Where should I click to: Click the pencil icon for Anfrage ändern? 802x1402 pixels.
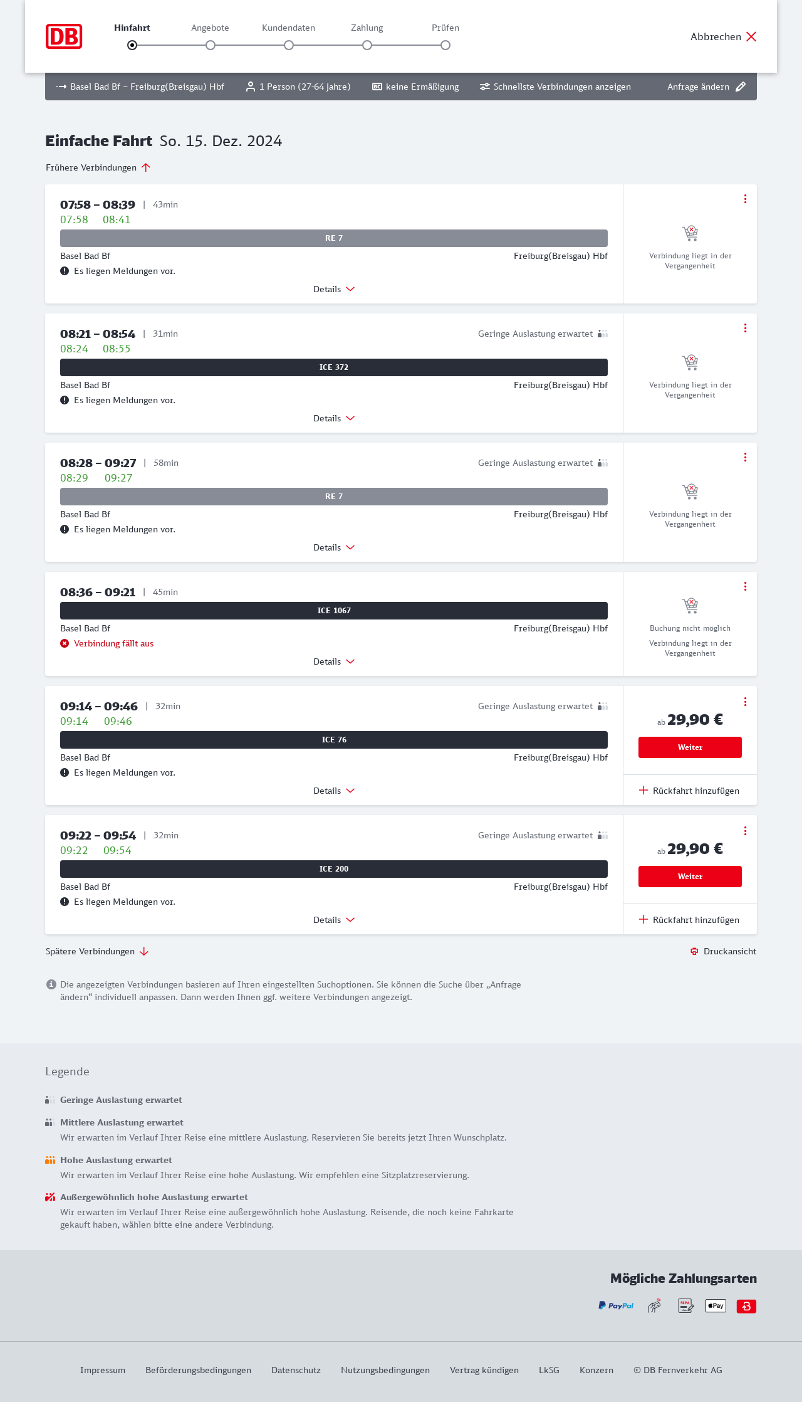(x=741, y=87)
